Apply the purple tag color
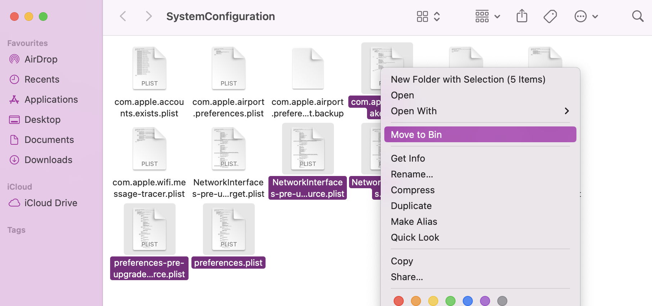 point(485,301)
